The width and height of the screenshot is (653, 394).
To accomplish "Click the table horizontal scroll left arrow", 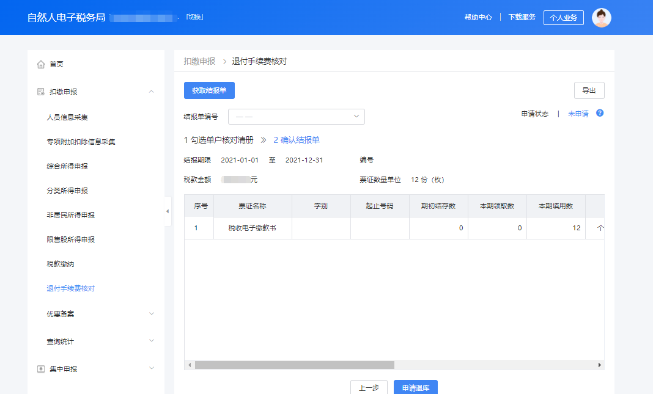I will [x=190, y=365].
